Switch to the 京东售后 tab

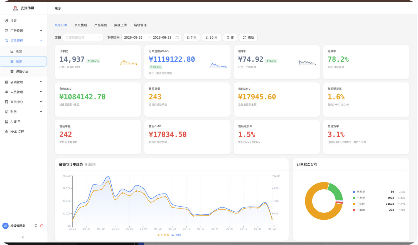pos(81,25)
